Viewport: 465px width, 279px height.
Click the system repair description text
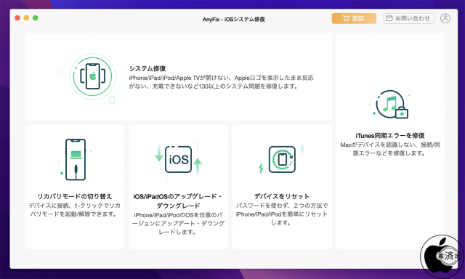[221, 82]
